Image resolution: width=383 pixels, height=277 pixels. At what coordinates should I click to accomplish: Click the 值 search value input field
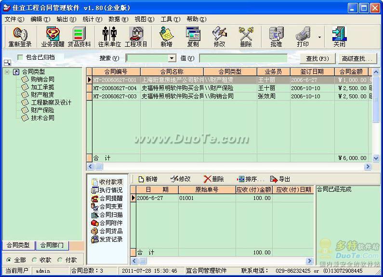coord(243,58)
